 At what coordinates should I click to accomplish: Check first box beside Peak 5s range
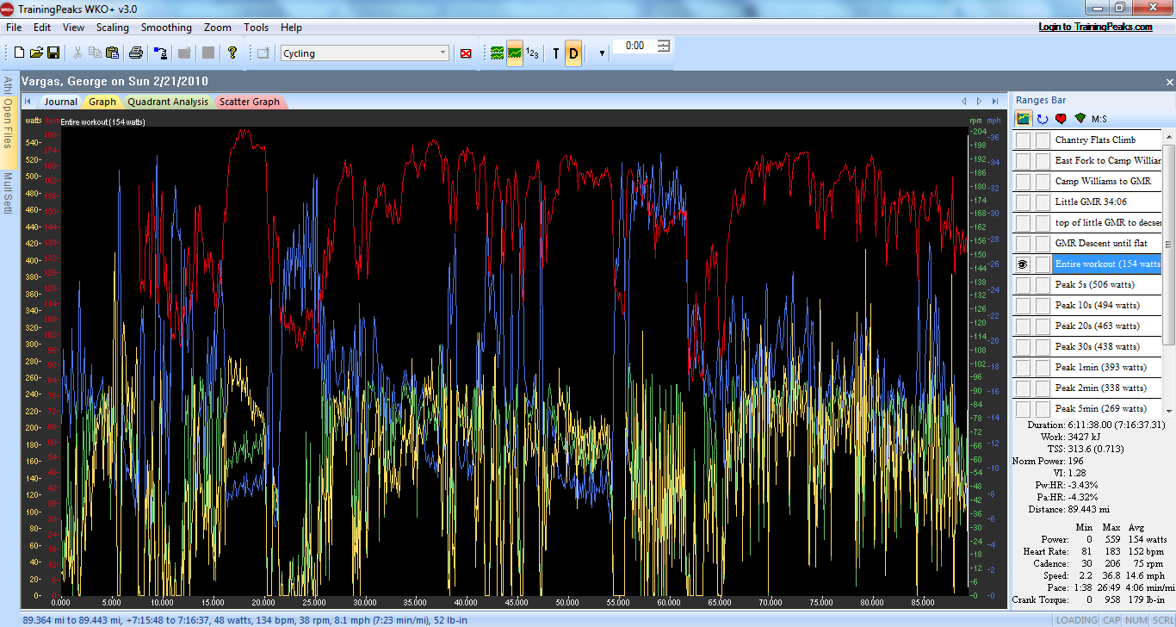pyautogui.click(x=1022, y=285)
